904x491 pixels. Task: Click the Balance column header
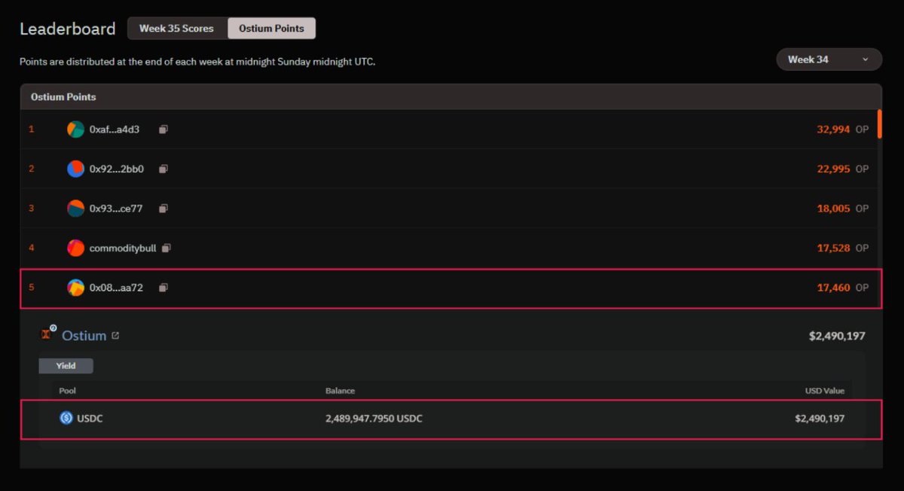click(x=340, y=391)
